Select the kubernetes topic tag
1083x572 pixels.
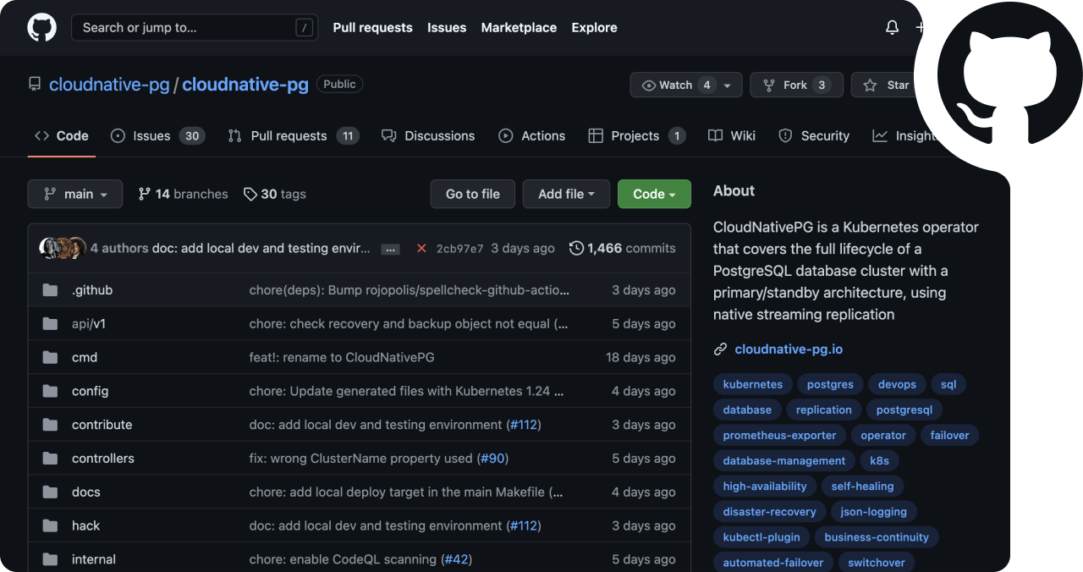coord(752,384)
